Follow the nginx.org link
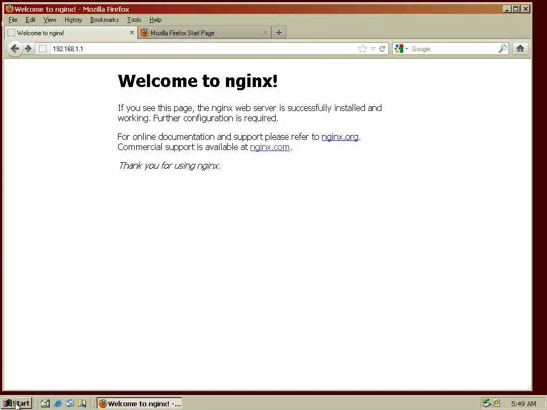This screenshot has width=547, height=410. [340, 137]
